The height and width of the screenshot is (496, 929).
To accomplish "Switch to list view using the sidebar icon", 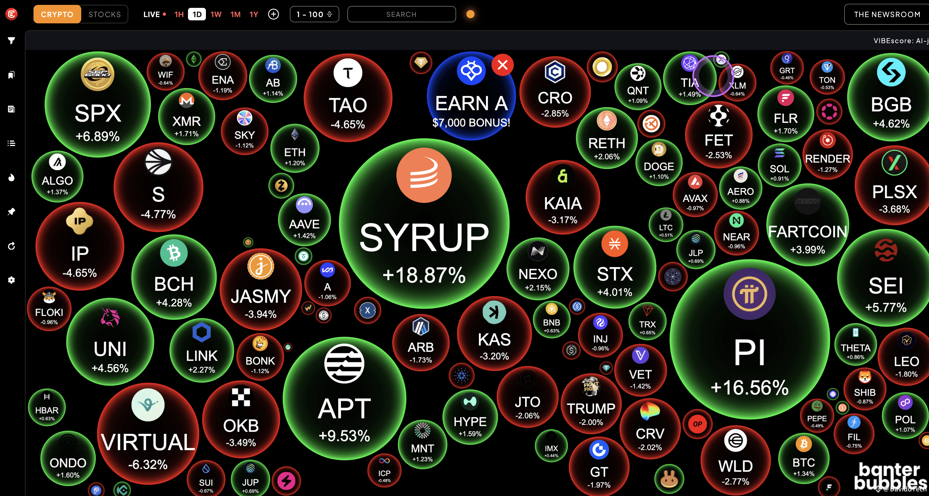I will tap(11, 143).
